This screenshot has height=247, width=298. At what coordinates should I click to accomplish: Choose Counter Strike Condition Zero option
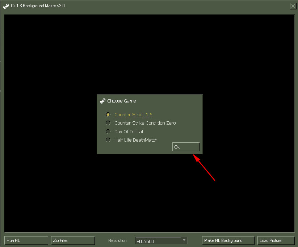pyautogui.click(x=108, y=123)
